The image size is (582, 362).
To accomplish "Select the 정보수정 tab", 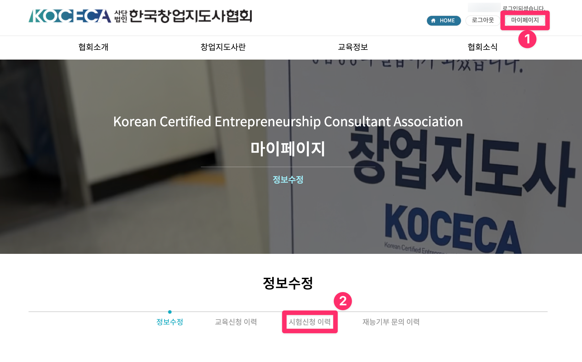I will tap(170, 322).
